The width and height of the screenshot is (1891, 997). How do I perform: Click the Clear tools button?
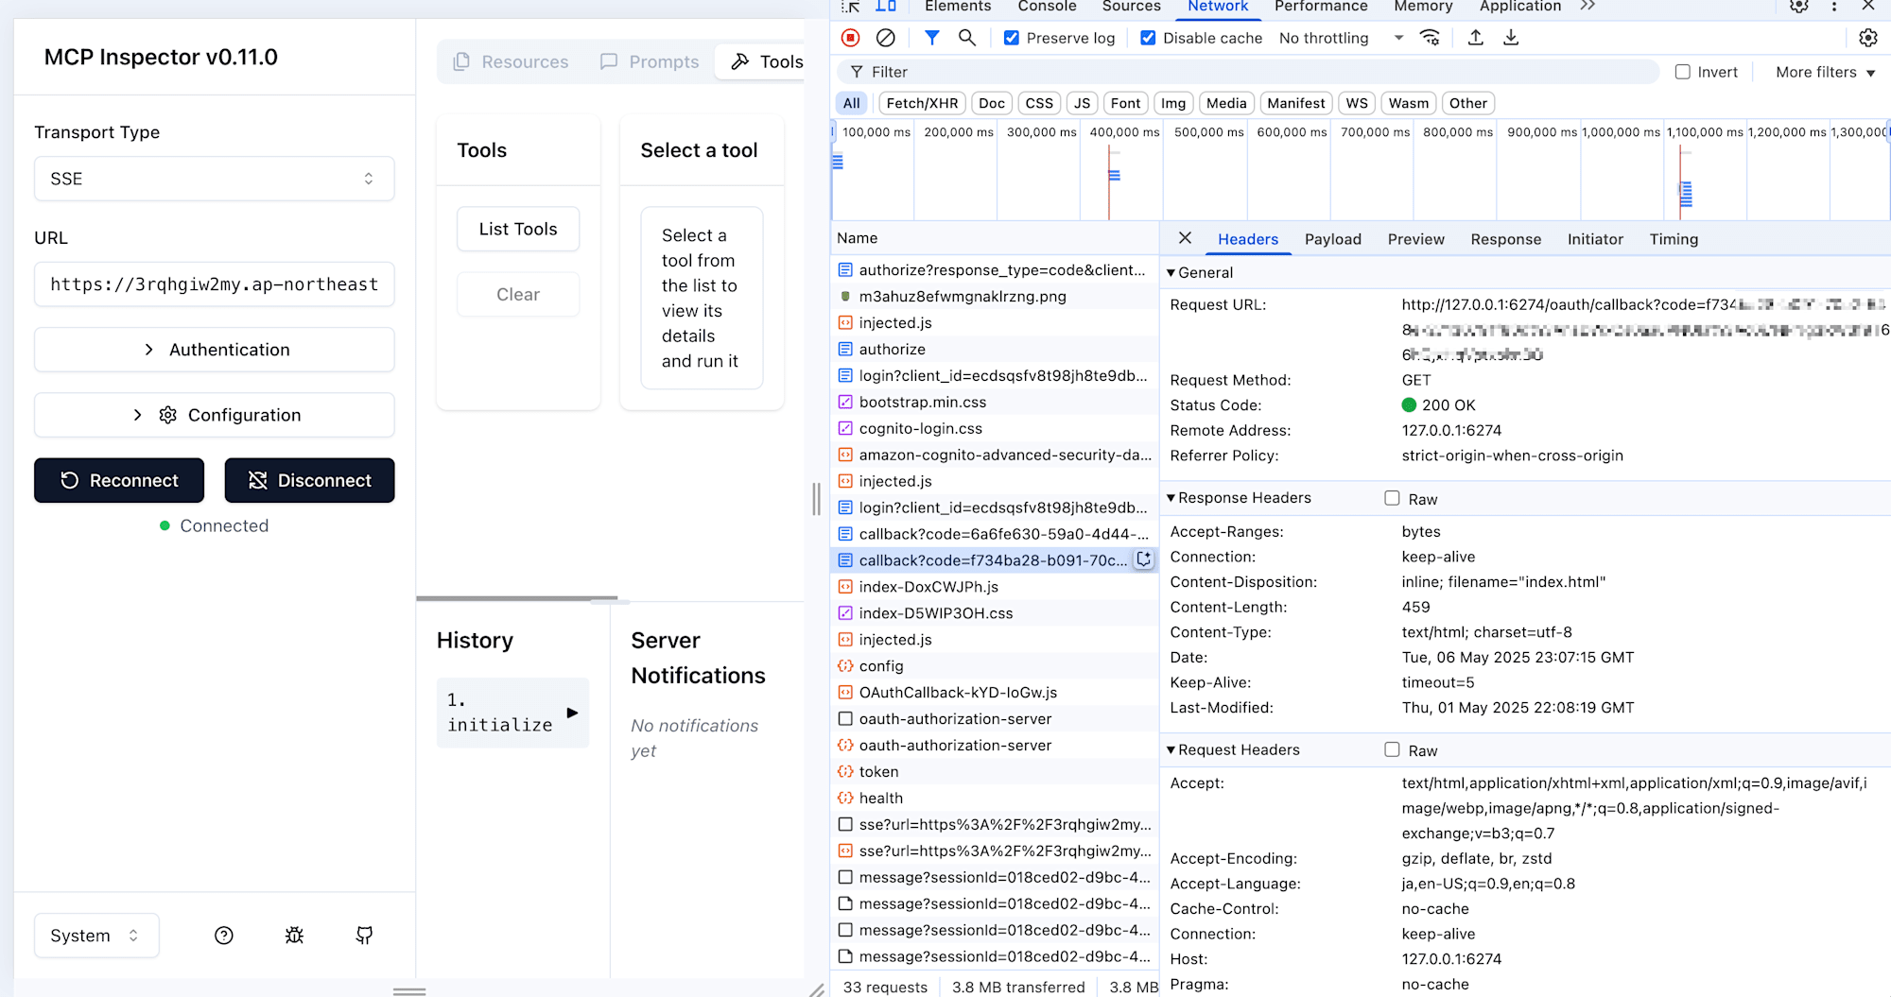[518, 294]
